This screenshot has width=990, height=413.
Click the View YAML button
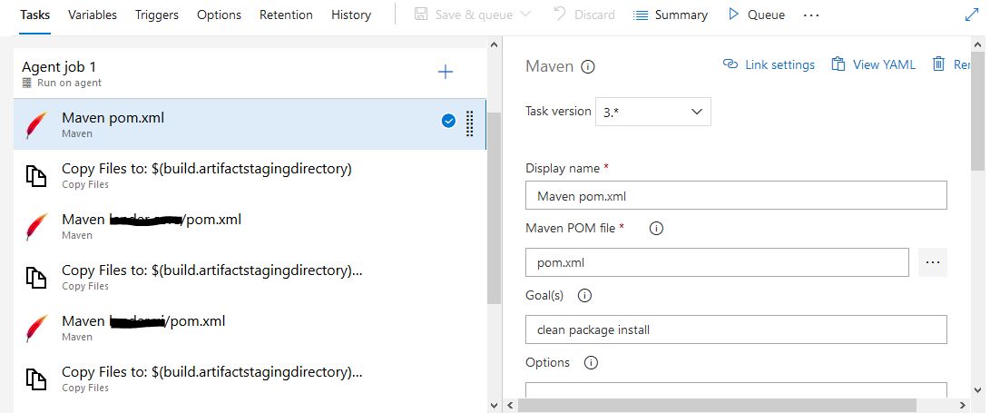pyautogui.click(x=874, y=64)
